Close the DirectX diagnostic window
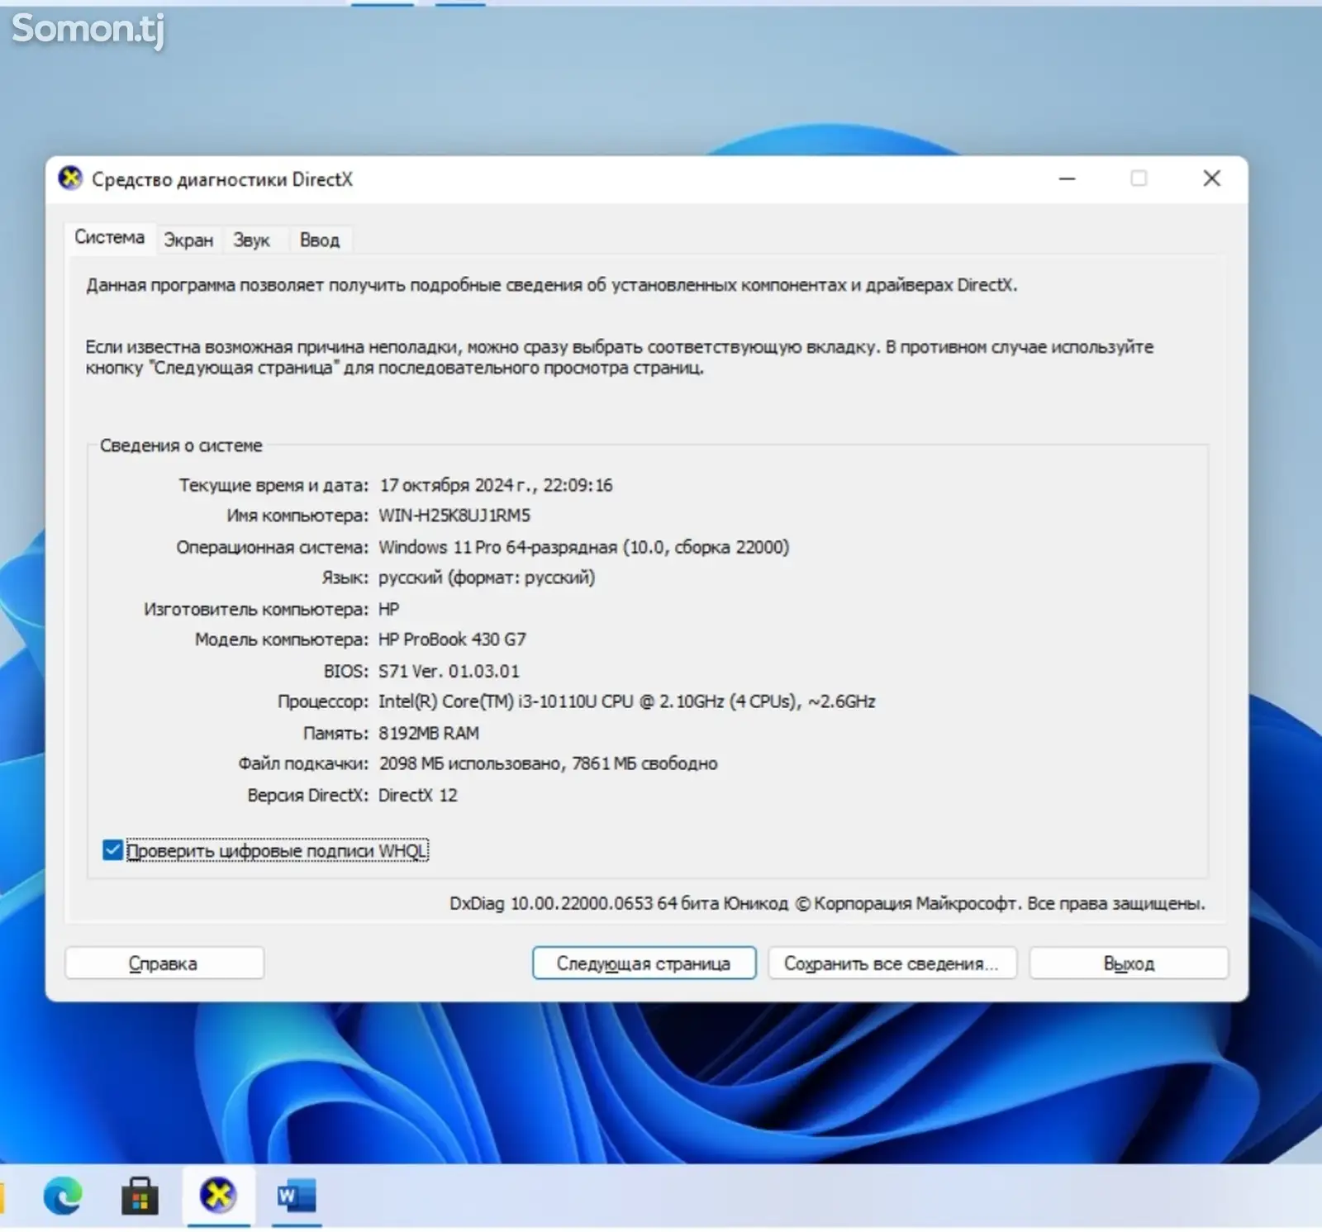Screen dimensions: 1322x1232 tap(1212, 178)
